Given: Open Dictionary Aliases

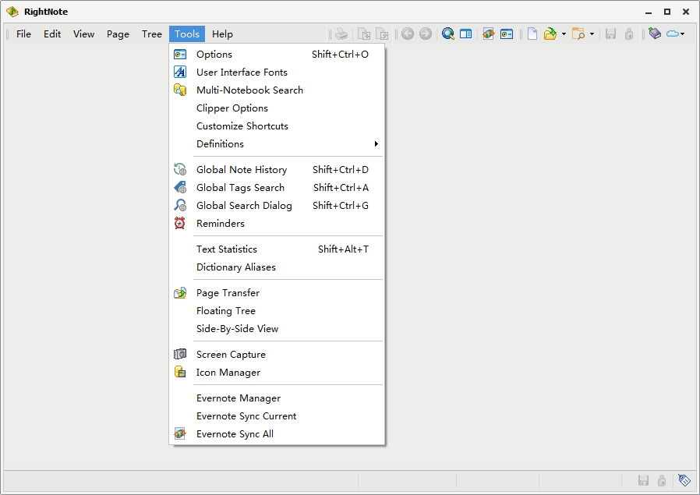Looking at the screenshot, I should click(x=277, y=267).
